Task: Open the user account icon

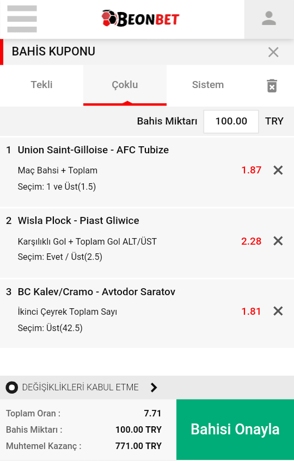Action: (x=269, y=19)
